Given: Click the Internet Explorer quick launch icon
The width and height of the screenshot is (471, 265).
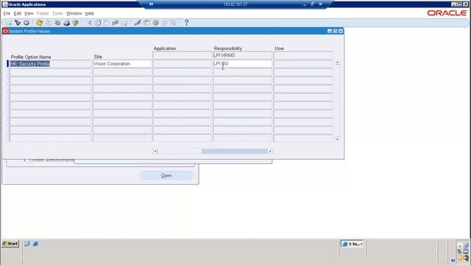Looking at the screenshot, I should 35,244.
